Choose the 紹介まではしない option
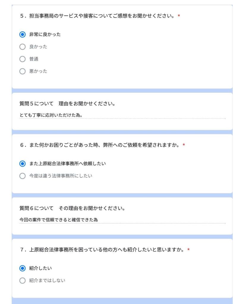The height and width of the screenshot is (304, 244). pyautogui.click(x=22, y=281)
